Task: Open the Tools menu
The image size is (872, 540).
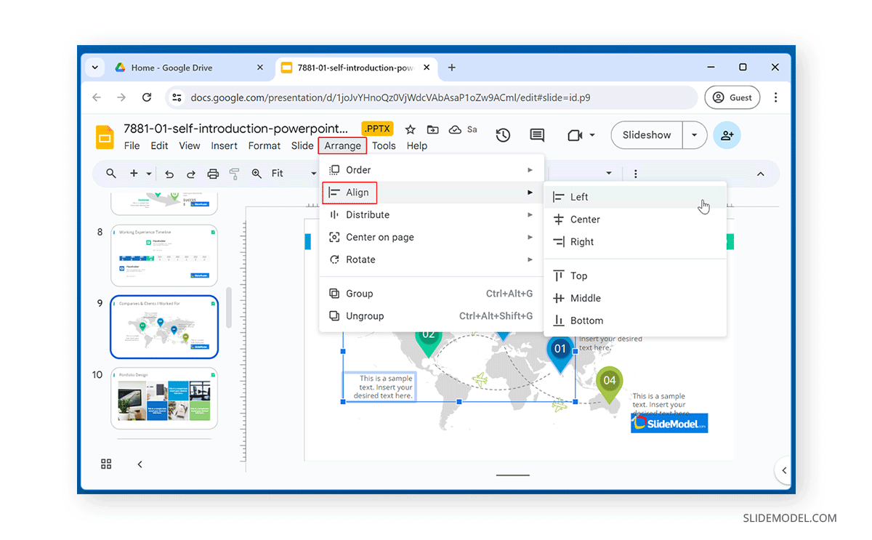Action: 384,145
